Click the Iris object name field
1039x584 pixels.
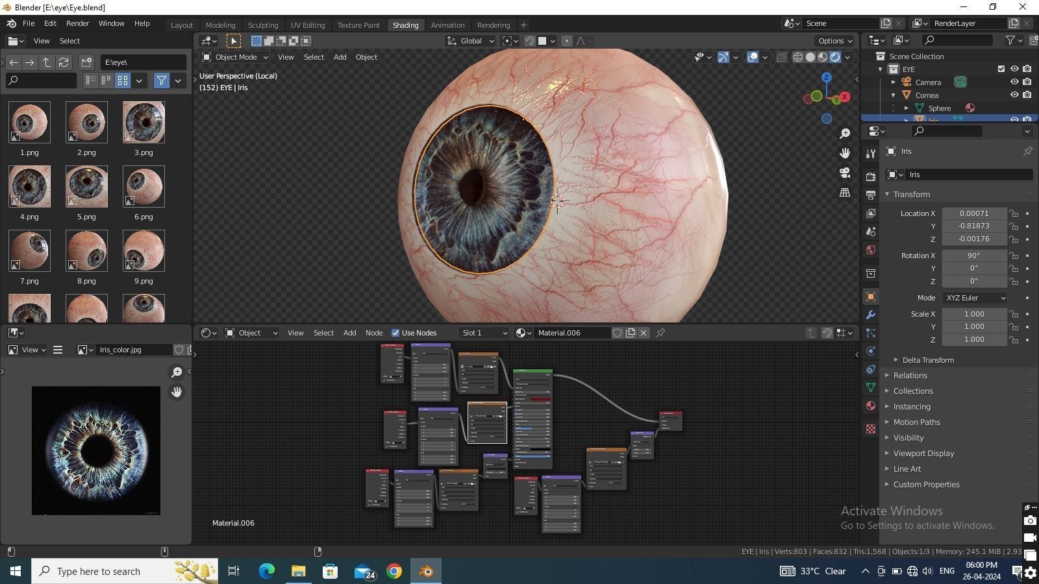pos(969,175)
